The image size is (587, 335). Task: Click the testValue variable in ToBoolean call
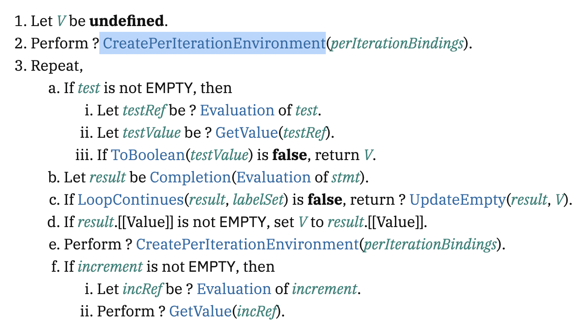[219, 155]
